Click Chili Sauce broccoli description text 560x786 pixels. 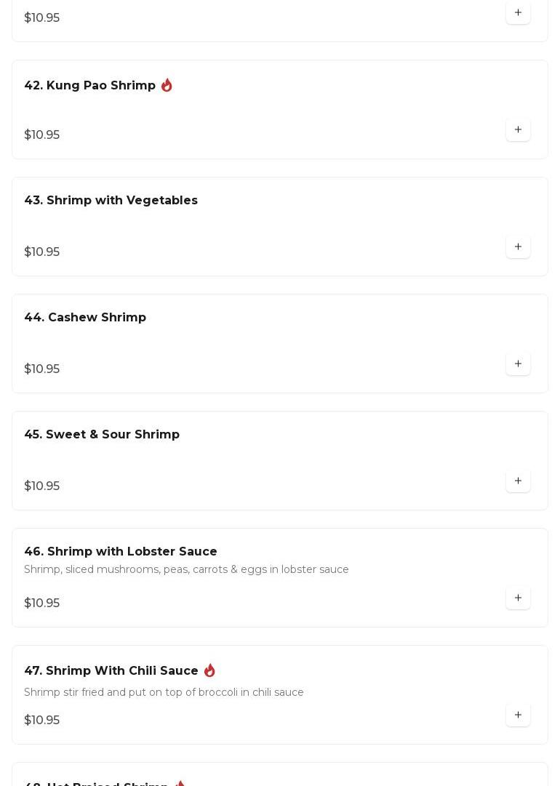tap(164, 693)
